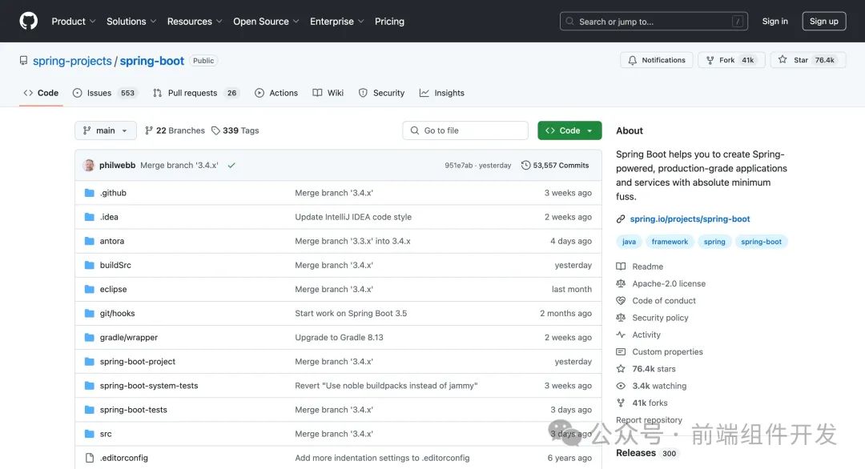
Task: Click the green commit status checkmark
Action: click(x=231, y=166)
